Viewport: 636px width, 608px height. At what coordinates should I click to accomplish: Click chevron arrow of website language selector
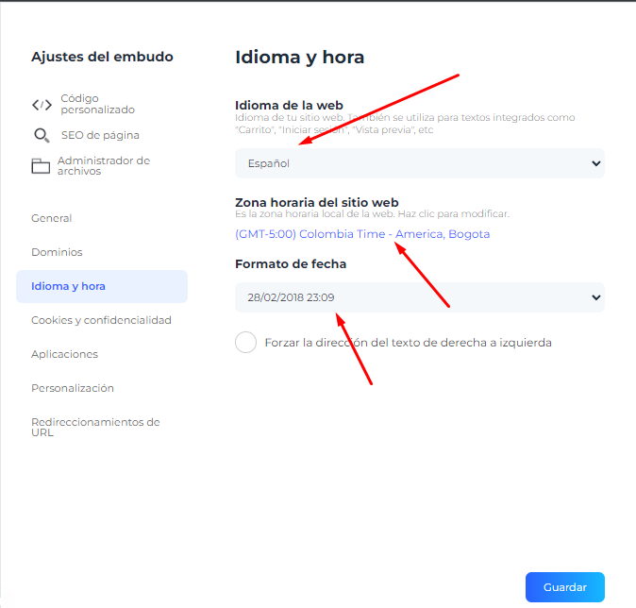point(595,163)
